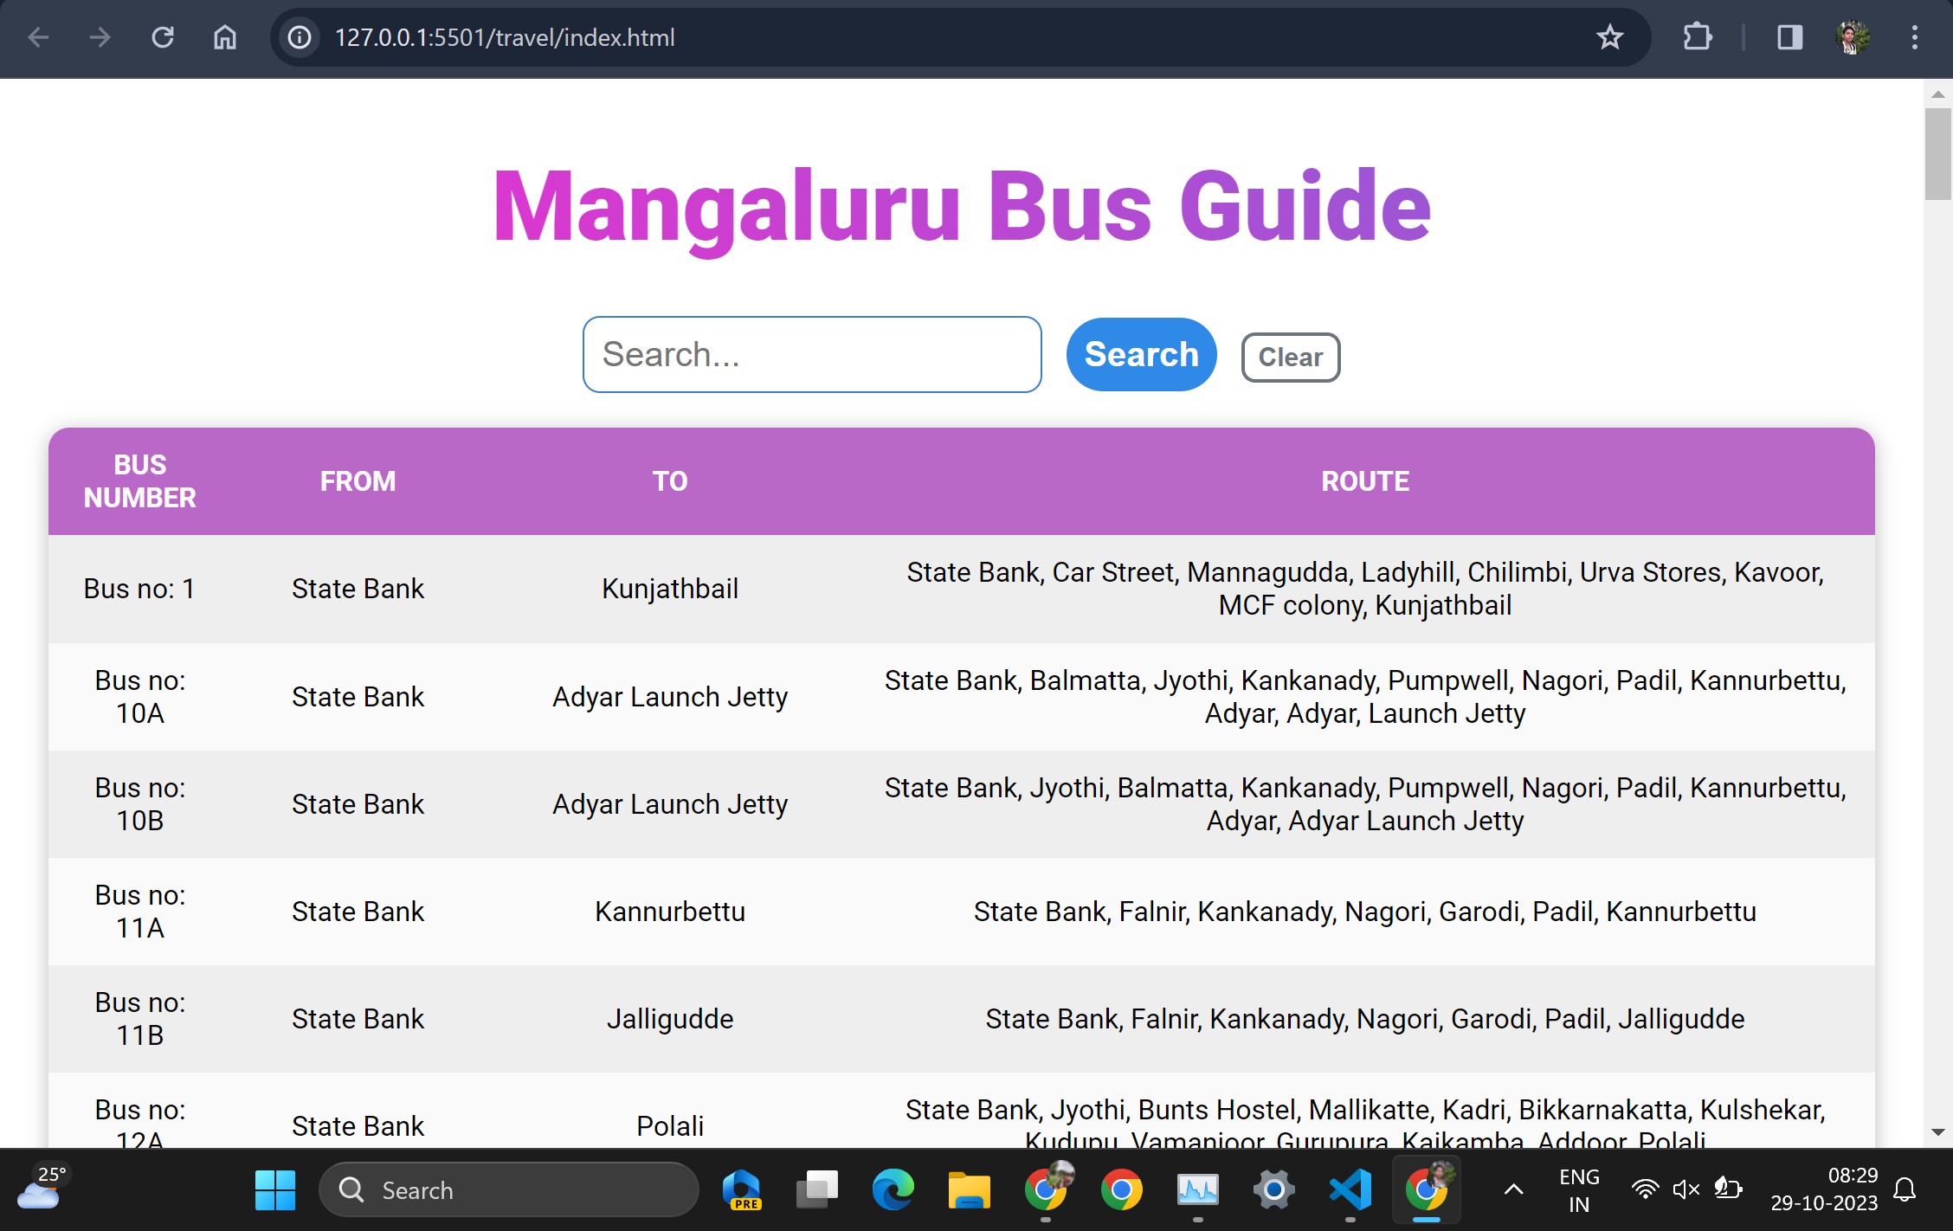Open the browser profile avatar
The image size is (1953, 1231).
(1852, 37)
